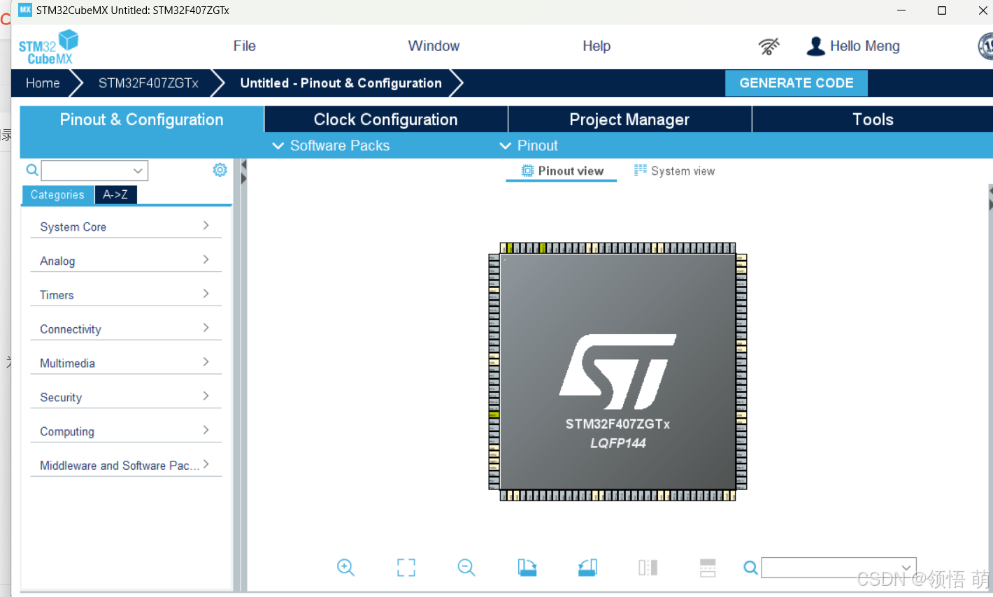The width and height of the screenshot is (993, 597).
Task: Switch to the Clock Configuration tab
Action: tap(385, 119)
